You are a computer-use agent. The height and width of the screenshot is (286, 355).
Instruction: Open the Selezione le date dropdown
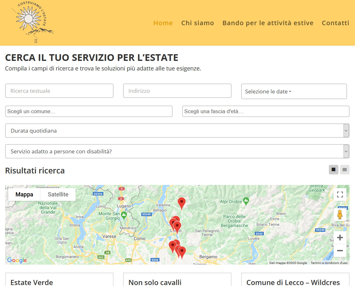(x=294, y=92)
